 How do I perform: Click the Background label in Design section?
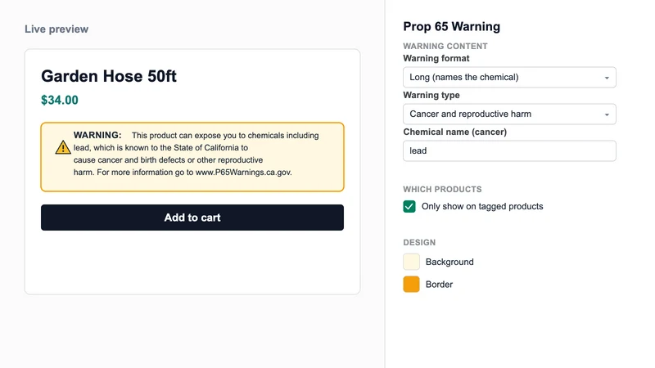449,262
